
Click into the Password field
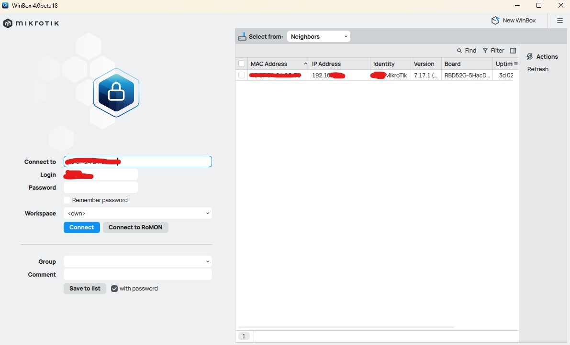[x=101, y=188]
